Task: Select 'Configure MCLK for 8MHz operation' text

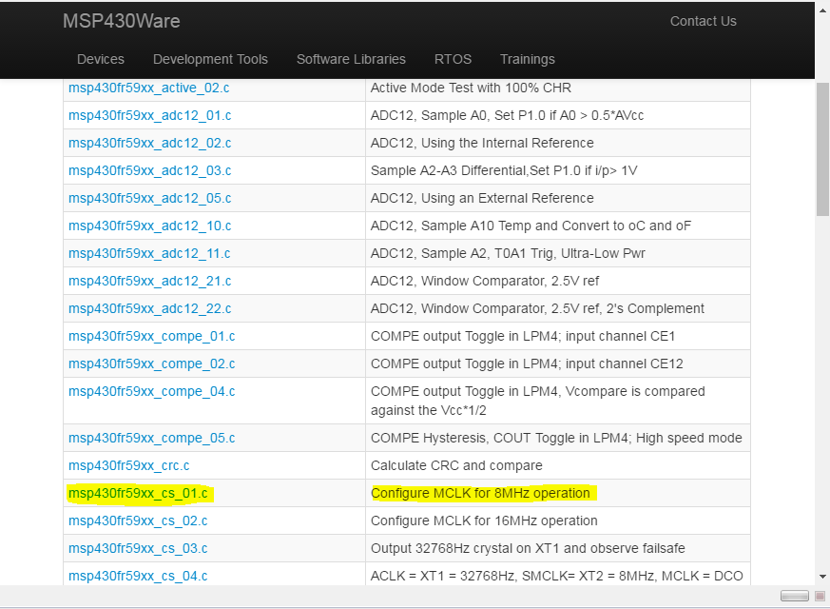Action: [480, 493]
